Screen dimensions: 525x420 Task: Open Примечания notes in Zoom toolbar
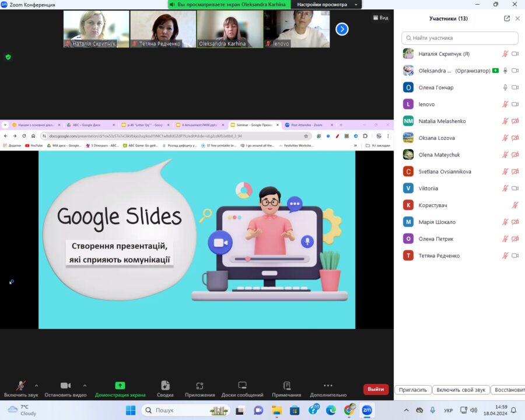click(286, 389)
